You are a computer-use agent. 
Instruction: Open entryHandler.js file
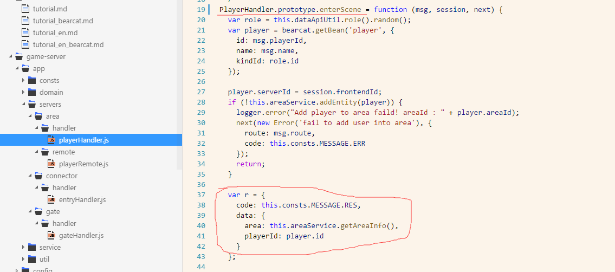[82, 199]
